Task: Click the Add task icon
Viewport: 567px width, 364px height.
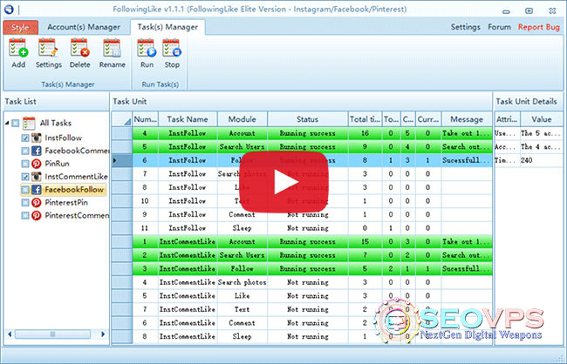Action: (x=18, y=48)
